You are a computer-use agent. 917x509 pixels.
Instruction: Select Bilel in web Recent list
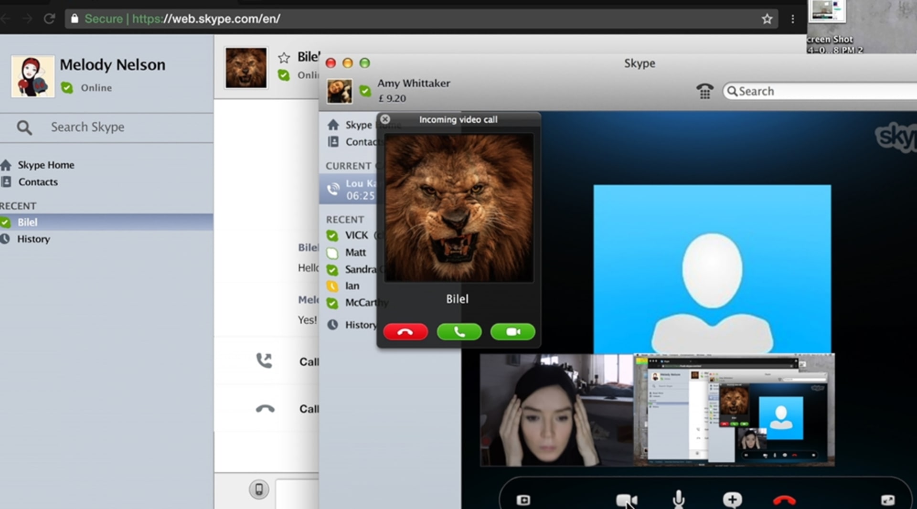(x=107, y=222)
